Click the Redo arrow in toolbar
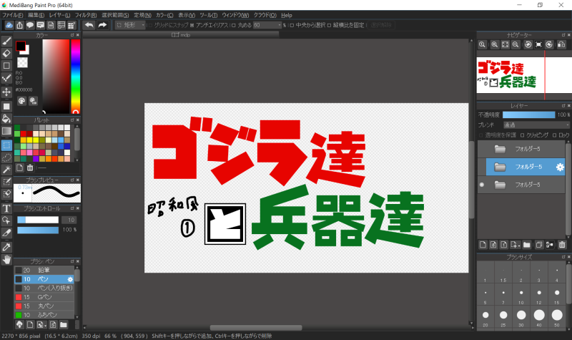The width and height of the screenshot is (572, 340). pyautogui.click(x=102, y=25)
